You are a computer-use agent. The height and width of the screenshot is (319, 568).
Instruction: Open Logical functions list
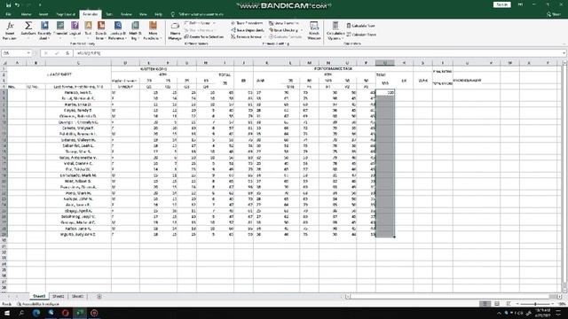[x=75, y=30]
